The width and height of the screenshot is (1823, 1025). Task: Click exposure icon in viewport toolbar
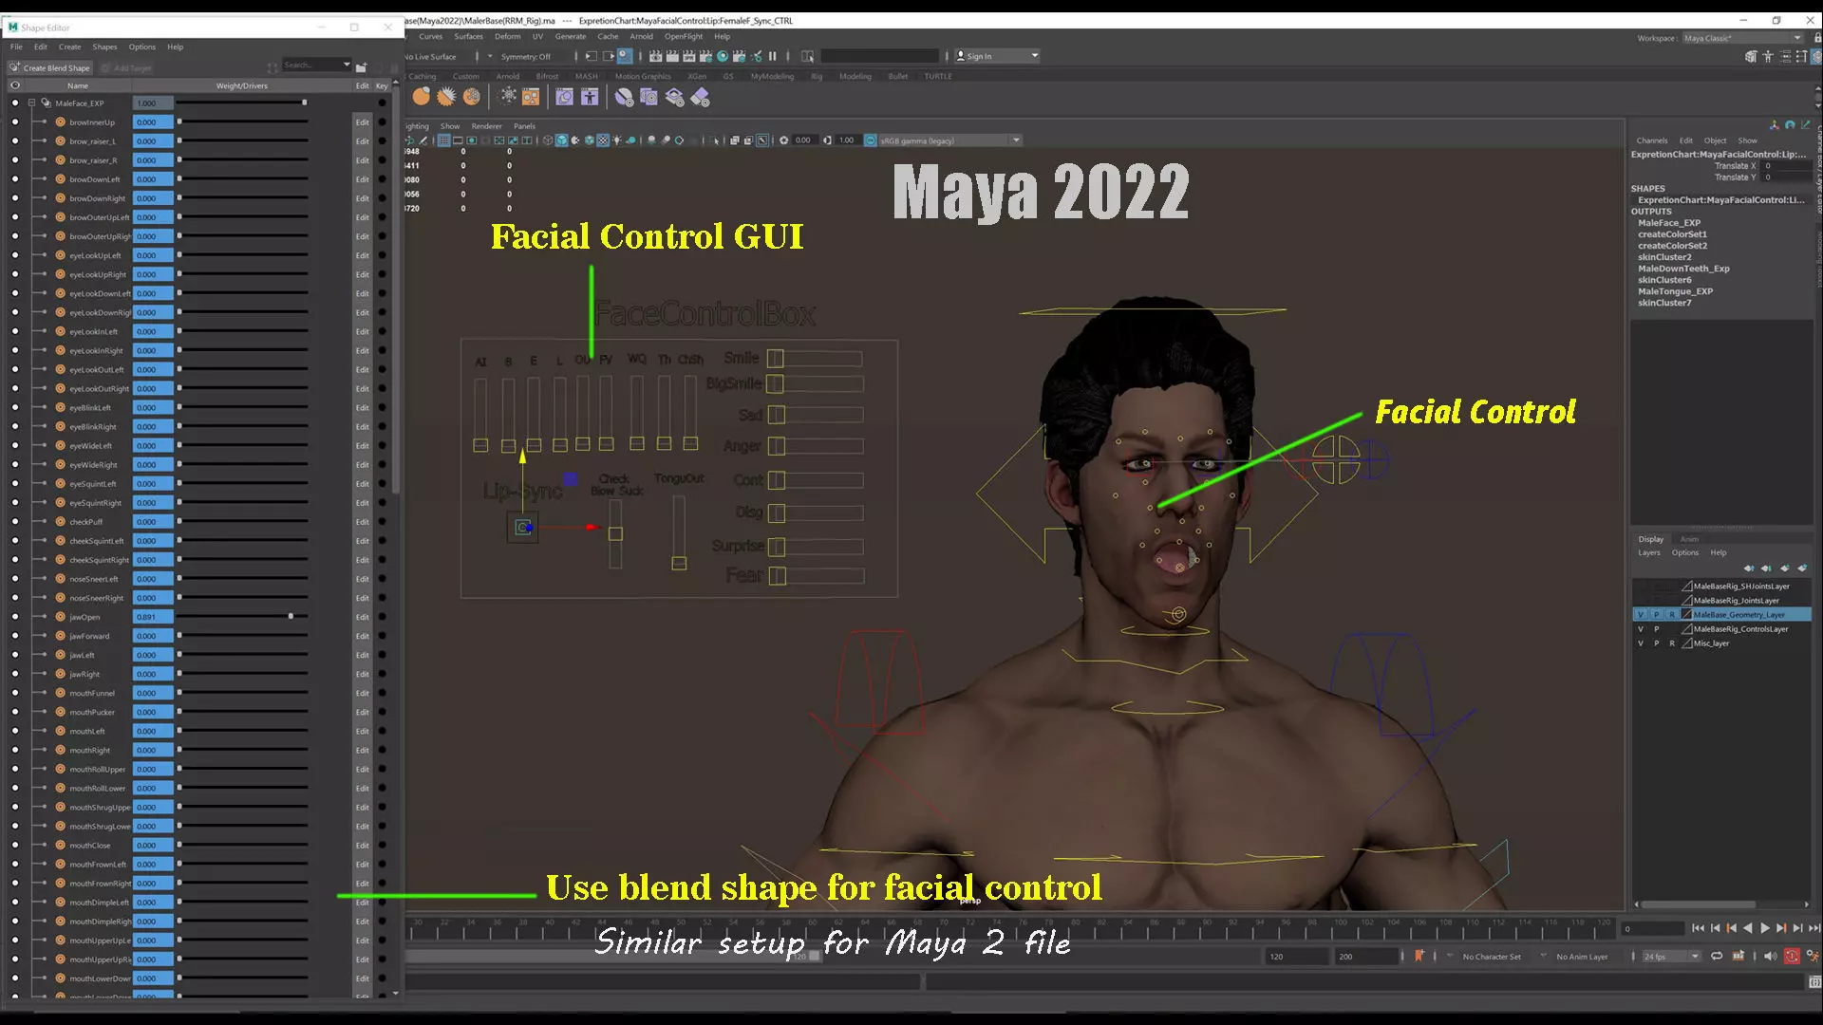(x=783, y=140)
